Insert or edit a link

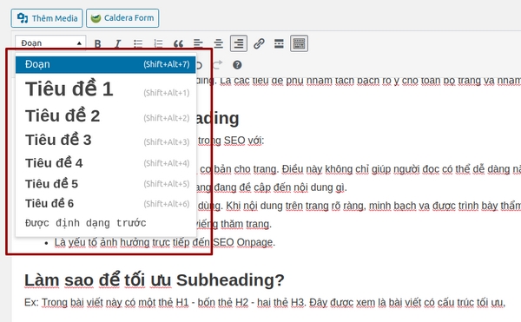click(259, 43)
